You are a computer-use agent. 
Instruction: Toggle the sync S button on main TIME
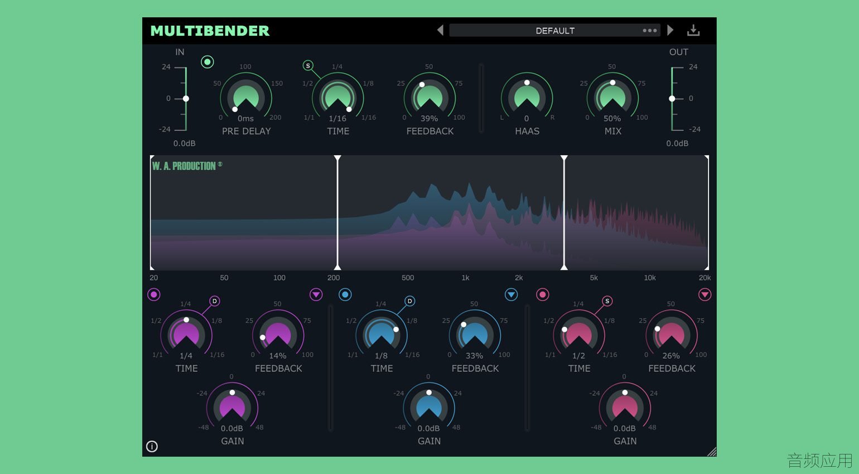pos(308,66)
